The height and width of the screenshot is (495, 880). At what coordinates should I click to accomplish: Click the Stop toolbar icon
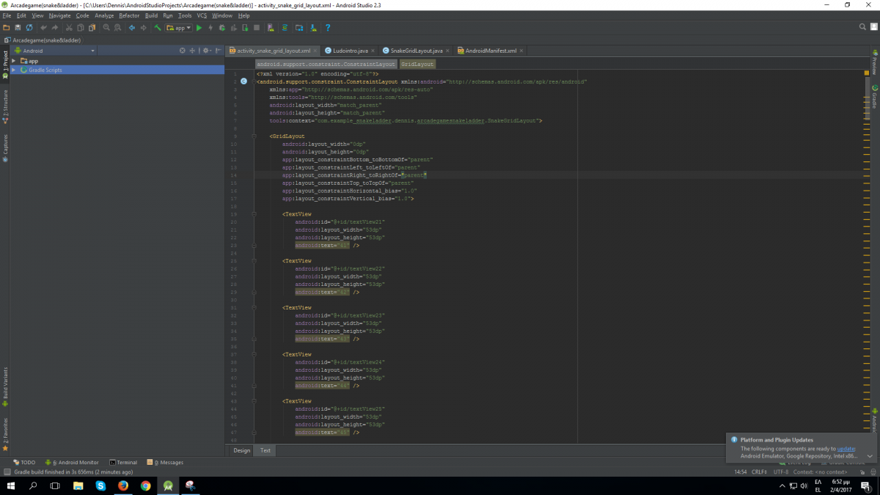tap(257, 28)
